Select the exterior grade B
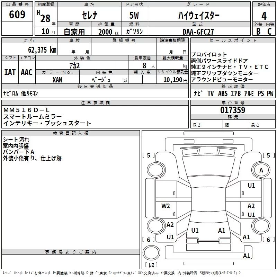This screenshot has width=277, height=277. click(258, 32)
